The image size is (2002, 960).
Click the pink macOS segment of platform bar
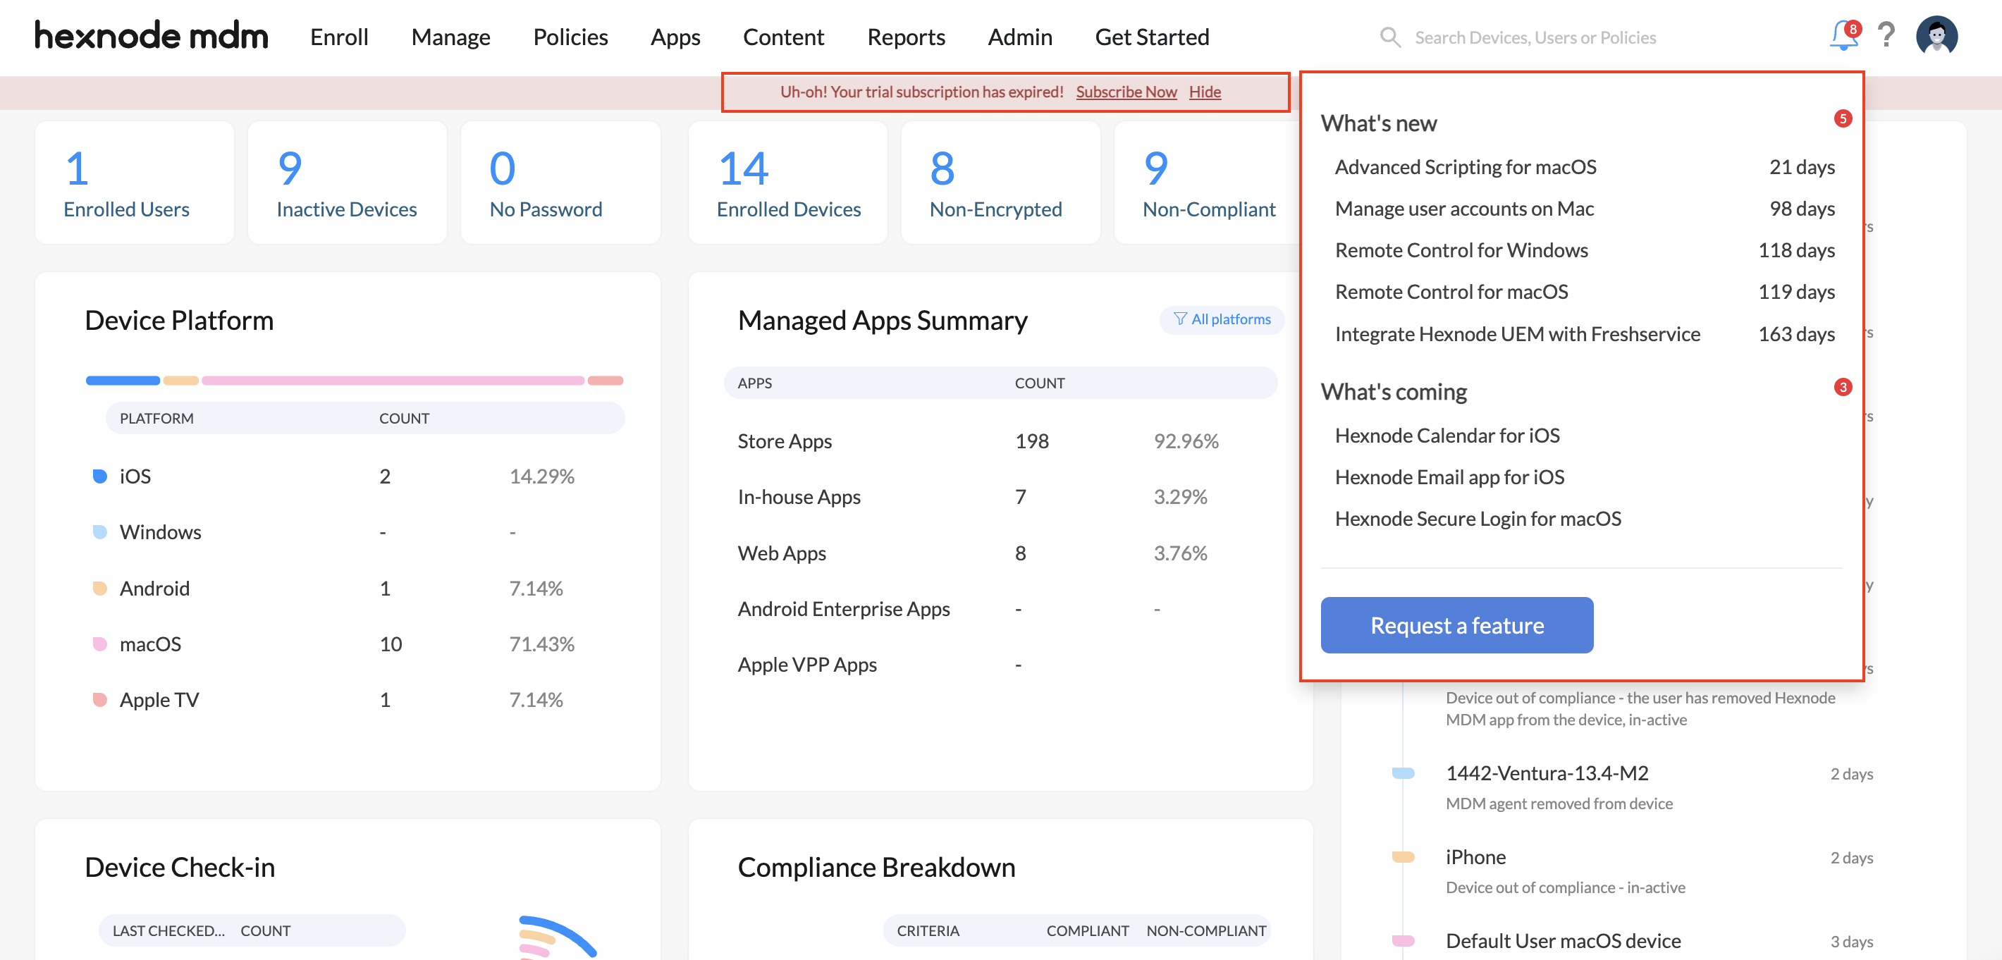393,380
